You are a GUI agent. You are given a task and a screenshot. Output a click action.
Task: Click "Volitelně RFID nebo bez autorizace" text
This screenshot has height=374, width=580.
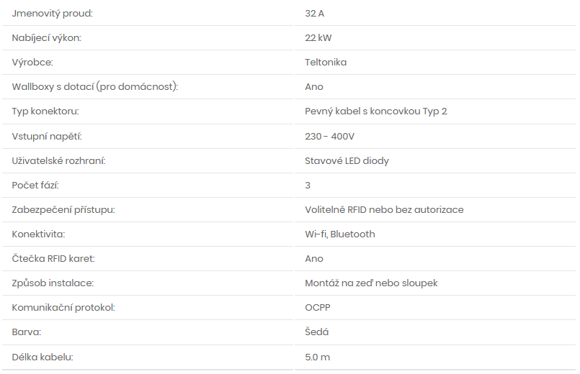point(384,210)
